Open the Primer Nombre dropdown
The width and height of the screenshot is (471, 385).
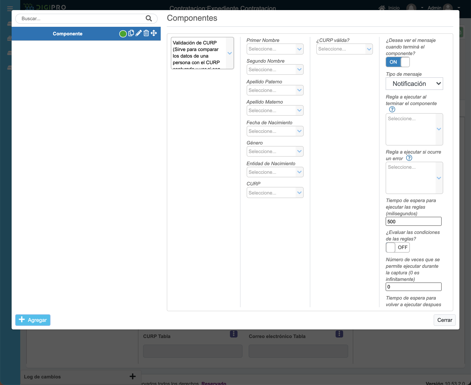[x=275, y=49]
